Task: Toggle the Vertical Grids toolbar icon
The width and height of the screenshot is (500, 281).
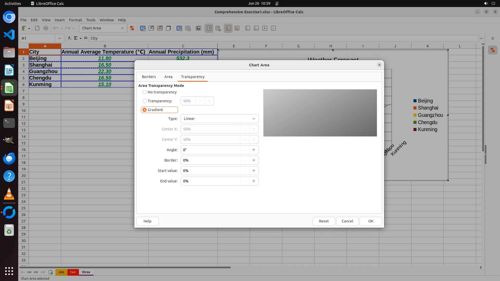Action: (x=237, y=28)
